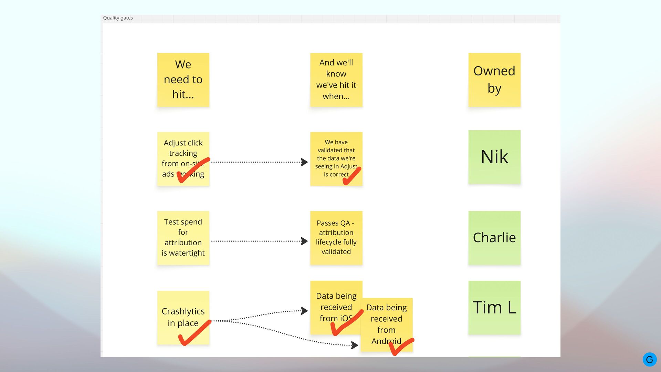Click the blue G avatar icon
The width and height of the screenshot is (661, 372).
pyautogui.click(x=650, y=360)
